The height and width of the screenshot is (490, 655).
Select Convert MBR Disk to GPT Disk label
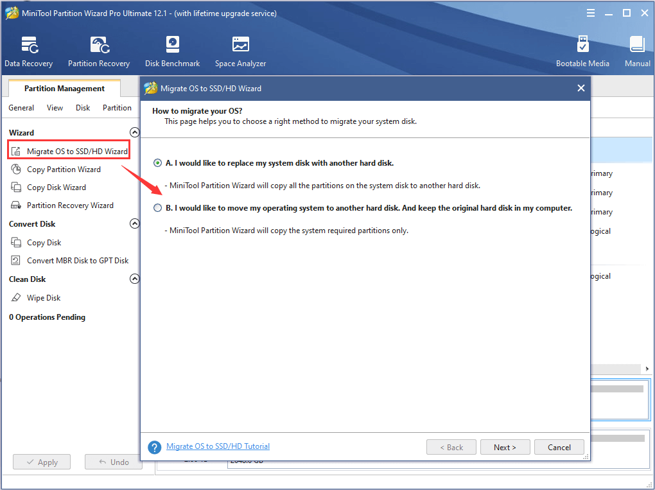[x=78, y=260]
